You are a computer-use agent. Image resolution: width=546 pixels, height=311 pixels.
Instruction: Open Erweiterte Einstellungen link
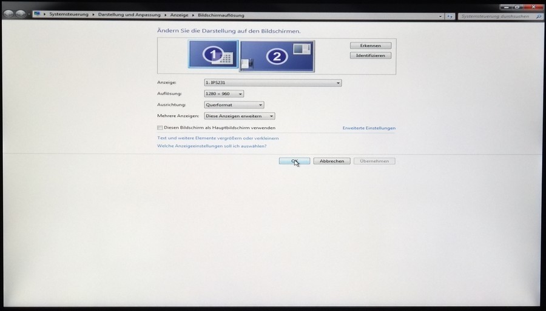coord(369,128)
